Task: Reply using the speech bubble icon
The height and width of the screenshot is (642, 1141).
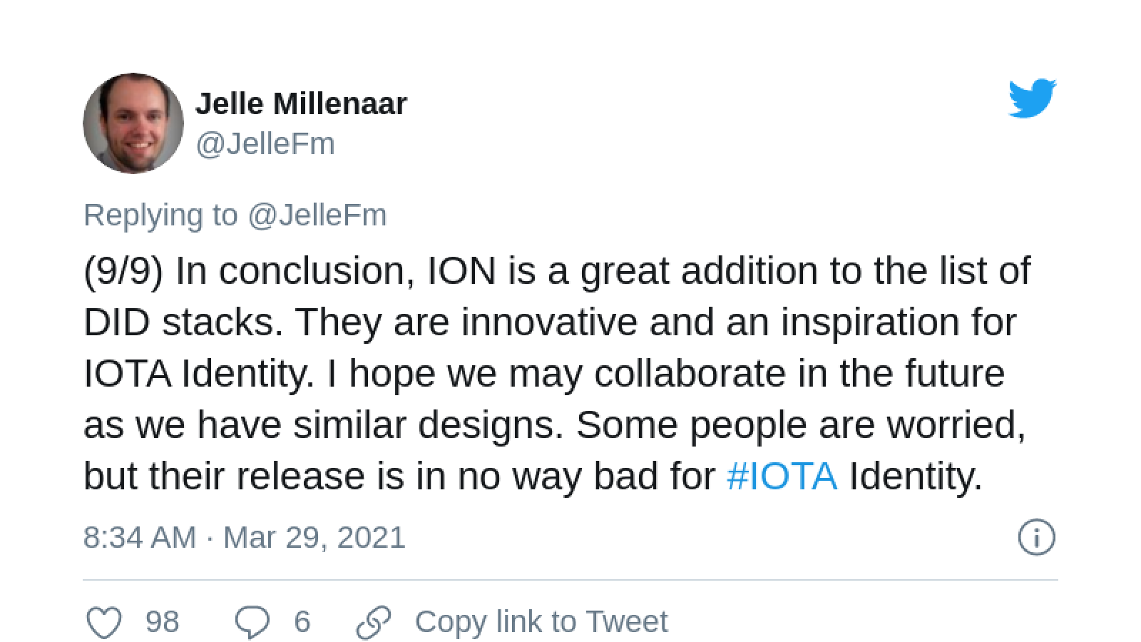Action: click(x=252, y=622)
